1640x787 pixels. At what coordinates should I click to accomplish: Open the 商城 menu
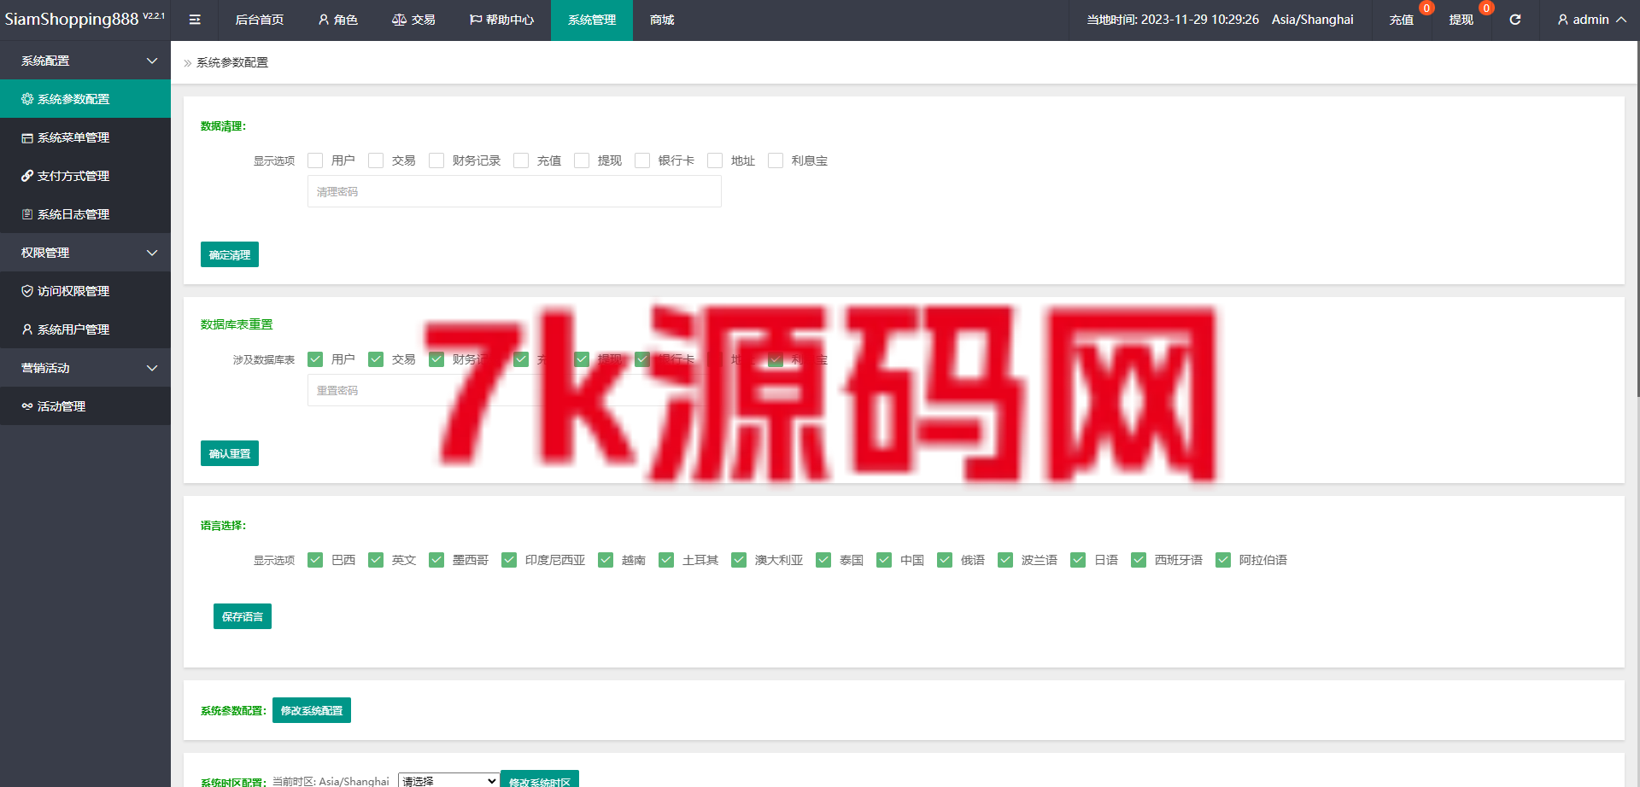click(662, 20)
